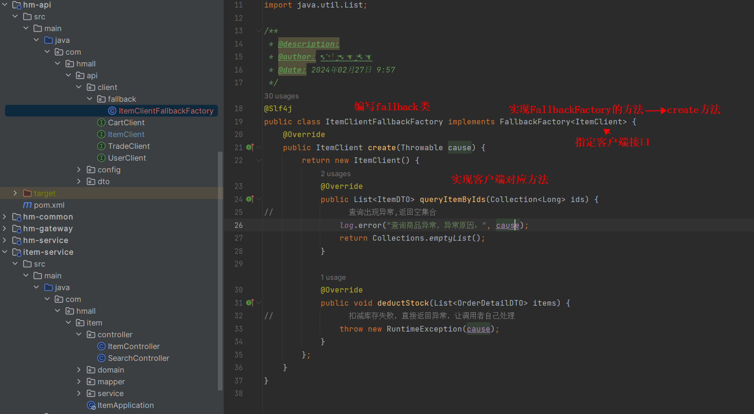Click the '2 usages' hint above queryItemByIds
This screenshot has height=414, width=754.
(335, 174)
